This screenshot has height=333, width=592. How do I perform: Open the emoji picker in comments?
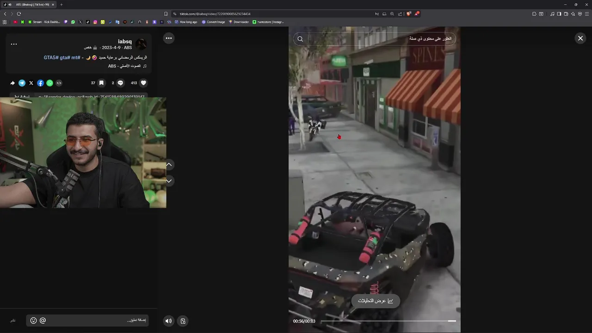33,321
